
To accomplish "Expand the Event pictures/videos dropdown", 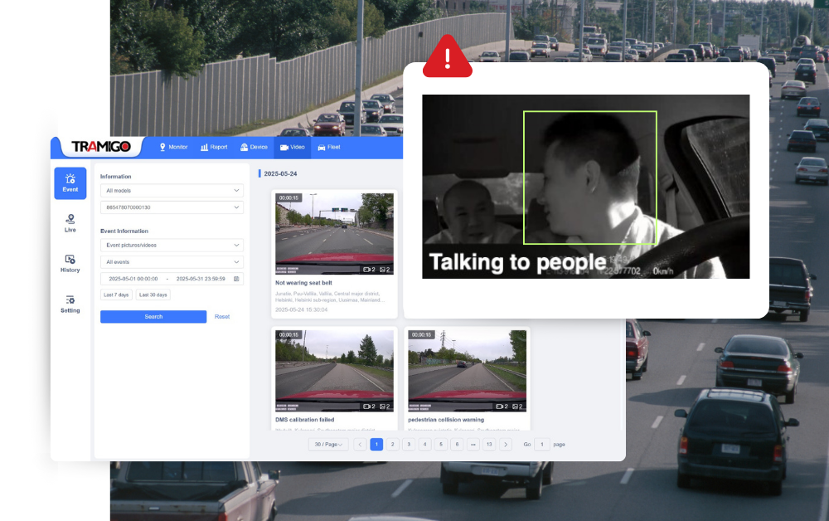I will pyautogui.click(x=172, y=245).
